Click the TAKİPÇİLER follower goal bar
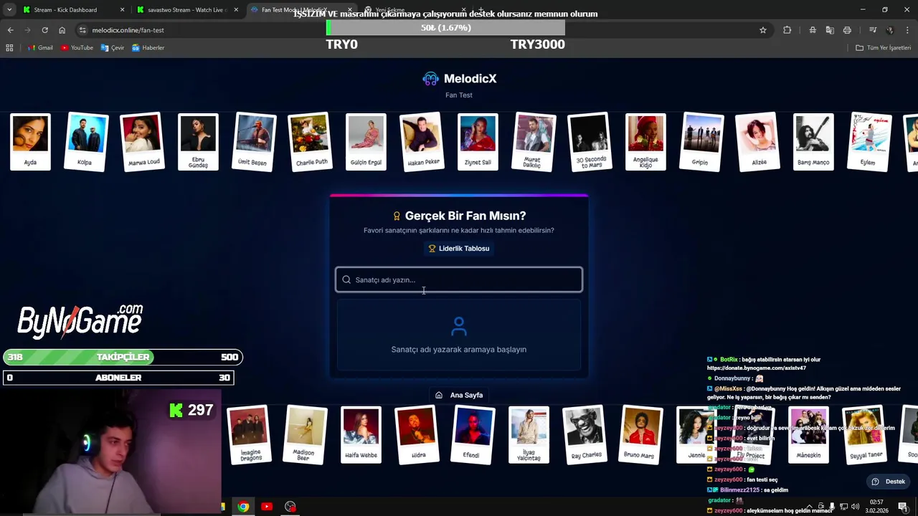 click(x=123, y=357)
